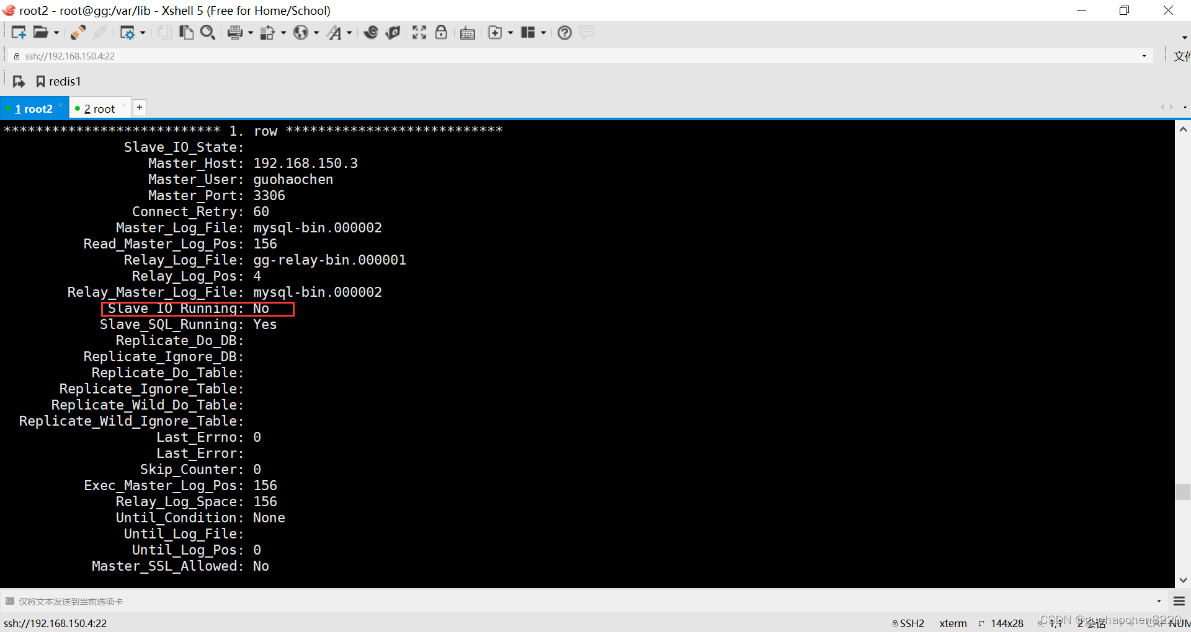Click the terminal scrollbar up arrow
This screenshot has height=632, width=1191.
point(1183,129)
